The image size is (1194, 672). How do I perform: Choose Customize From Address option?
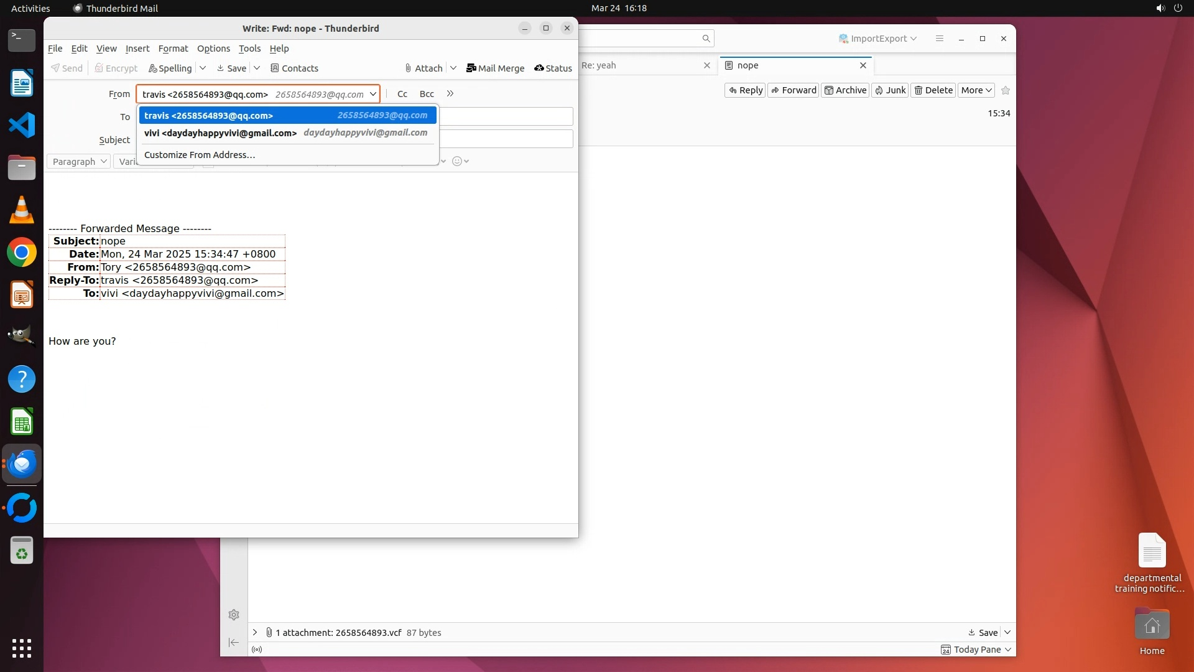point(200,155)
